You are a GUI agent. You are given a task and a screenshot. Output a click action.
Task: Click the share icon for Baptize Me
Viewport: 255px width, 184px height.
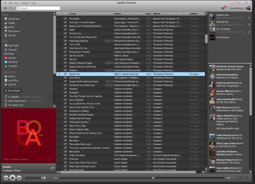(65, 74)
